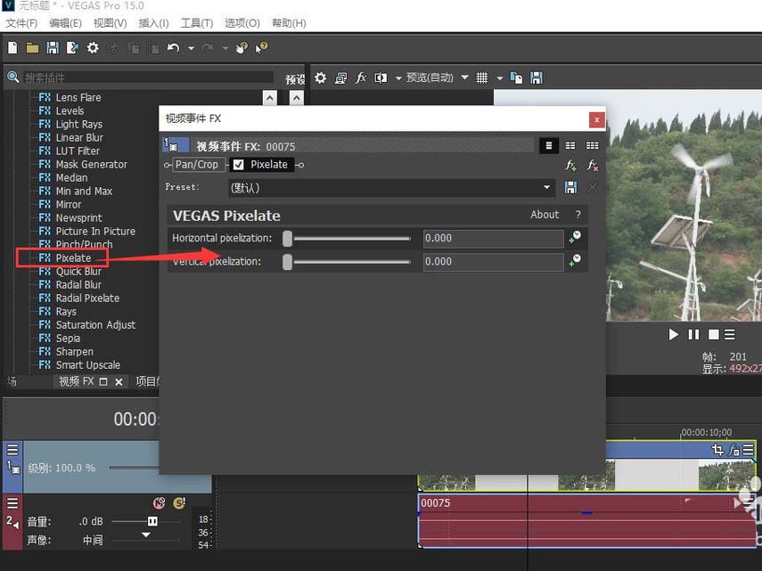Screen dimensions: 762x571
Task: Solo the audio track
Action: 179,503
